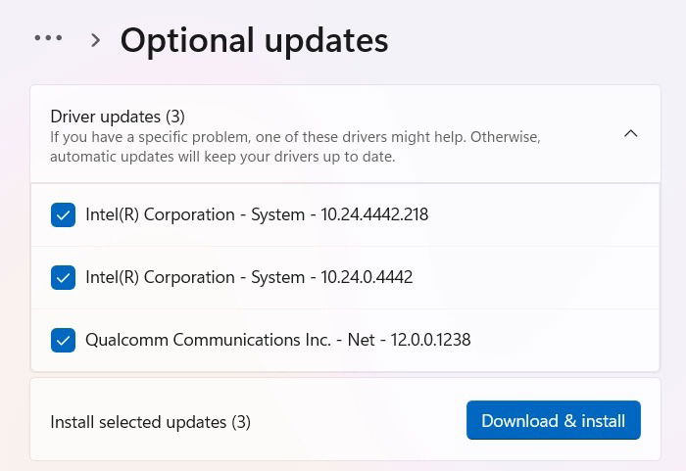Click the "Optional updates" page title
686x471 pixels.
point(254,40)
